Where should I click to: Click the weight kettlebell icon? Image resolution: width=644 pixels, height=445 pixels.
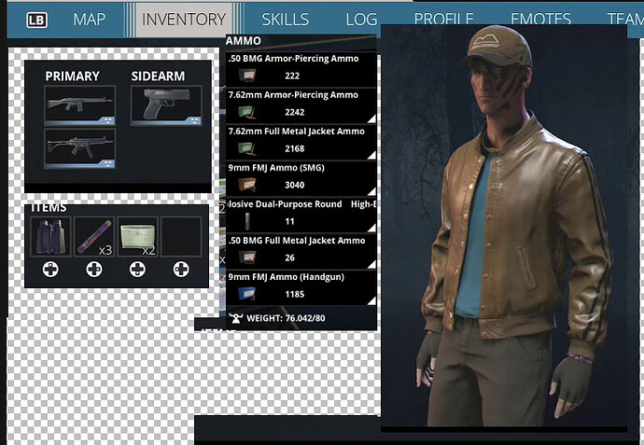point(236,318)
